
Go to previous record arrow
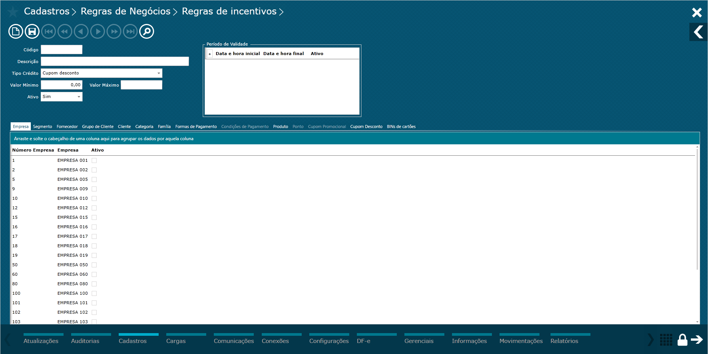81,32
